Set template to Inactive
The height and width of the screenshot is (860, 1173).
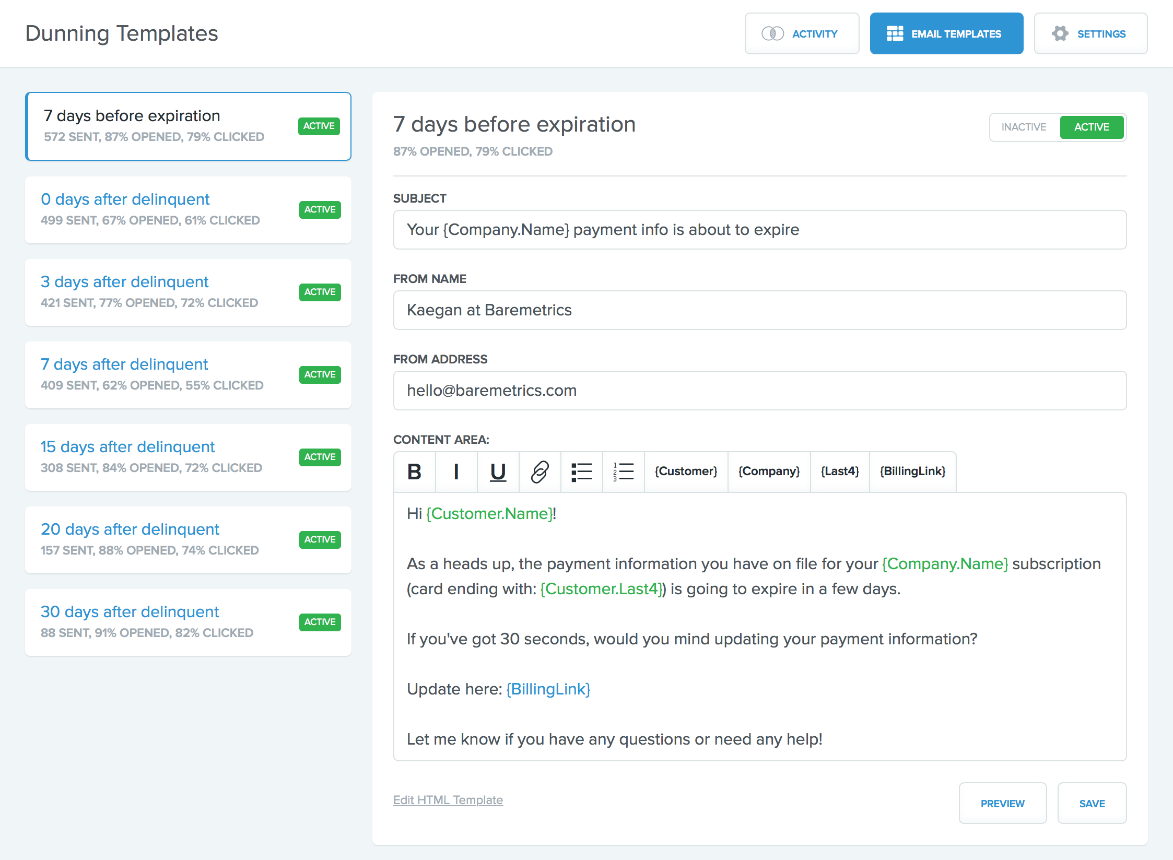(1024, 127)
